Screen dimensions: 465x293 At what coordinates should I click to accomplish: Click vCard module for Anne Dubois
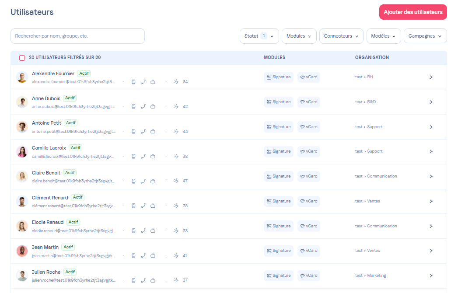point(309,102)
